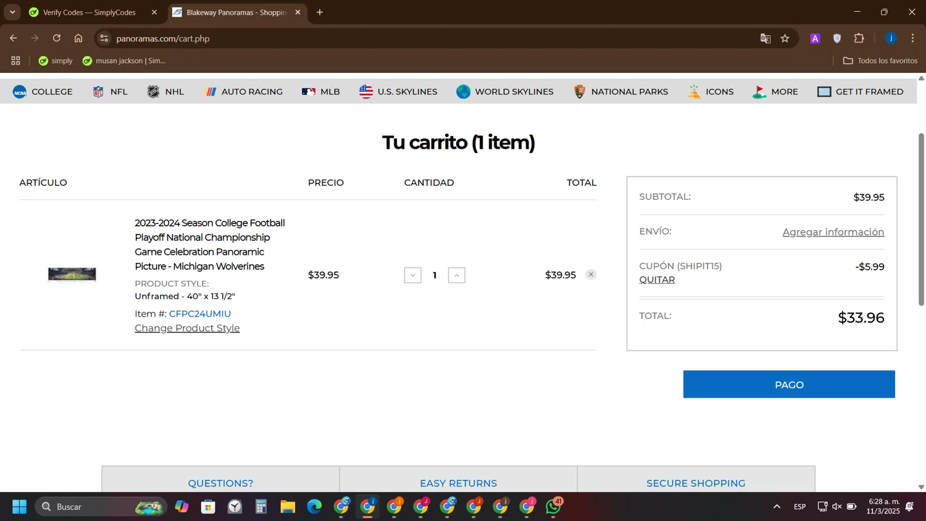Go back to previous page

coord(14,38)
